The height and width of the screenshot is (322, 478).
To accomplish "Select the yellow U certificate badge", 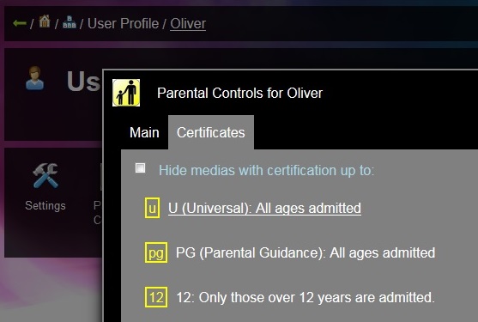I will (x=152, y=208).
